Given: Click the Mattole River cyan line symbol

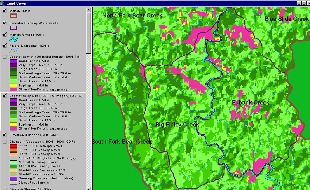Looking at the screenshot, I should tap(13, 39).
